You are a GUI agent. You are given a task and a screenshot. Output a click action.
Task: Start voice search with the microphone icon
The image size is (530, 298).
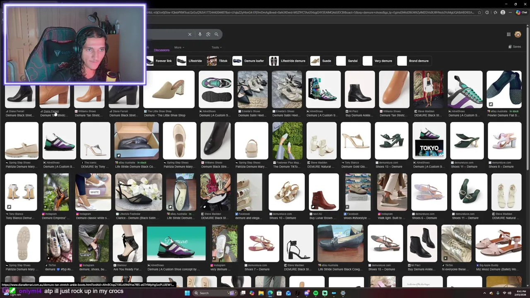pyautogui.click(x=200, y=34)
